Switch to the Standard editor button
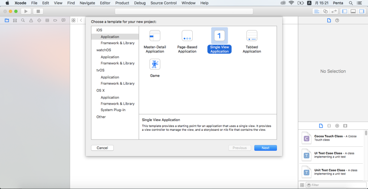Screen dimensions: 368x189 coord(317,11)
